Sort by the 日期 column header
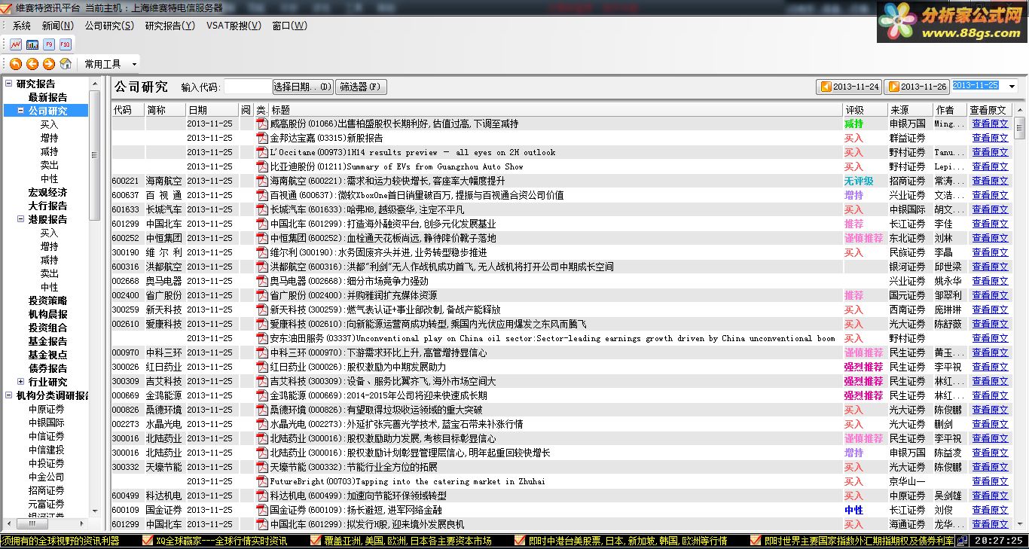Image resolution: width=1029 pixels, height=549 pixels. coord(212,110)
